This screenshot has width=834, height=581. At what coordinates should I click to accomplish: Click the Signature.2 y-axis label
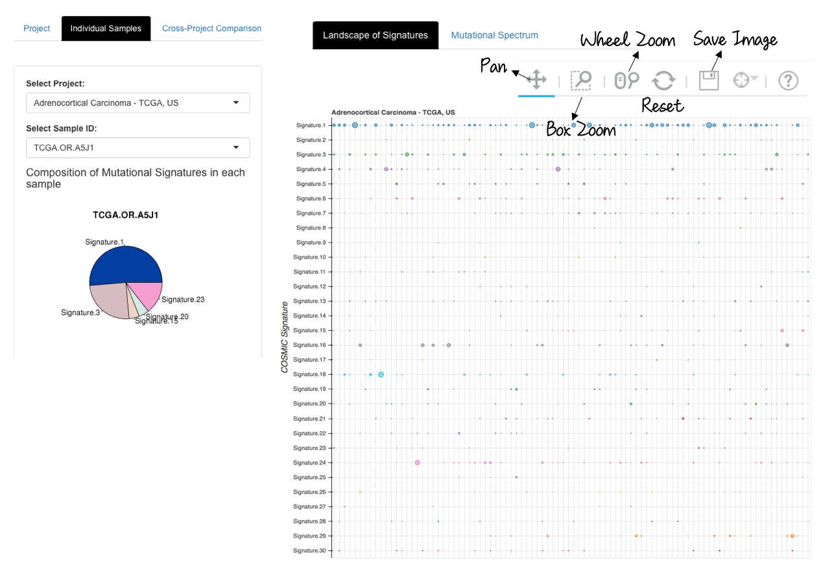[x=310, y=139]
